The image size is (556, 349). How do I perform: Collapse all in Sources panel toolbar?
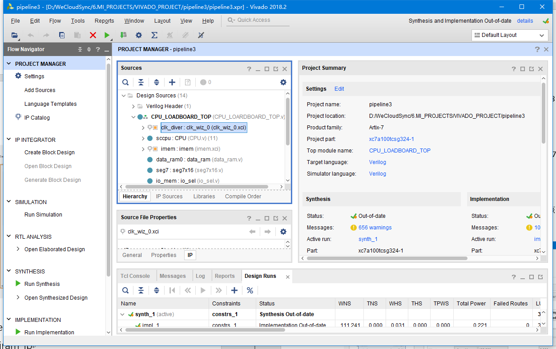tap(141, 82)
